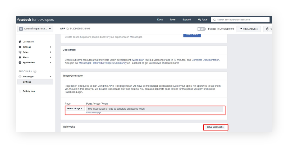
Task: Click the APP ID number text
Action: 80,29
